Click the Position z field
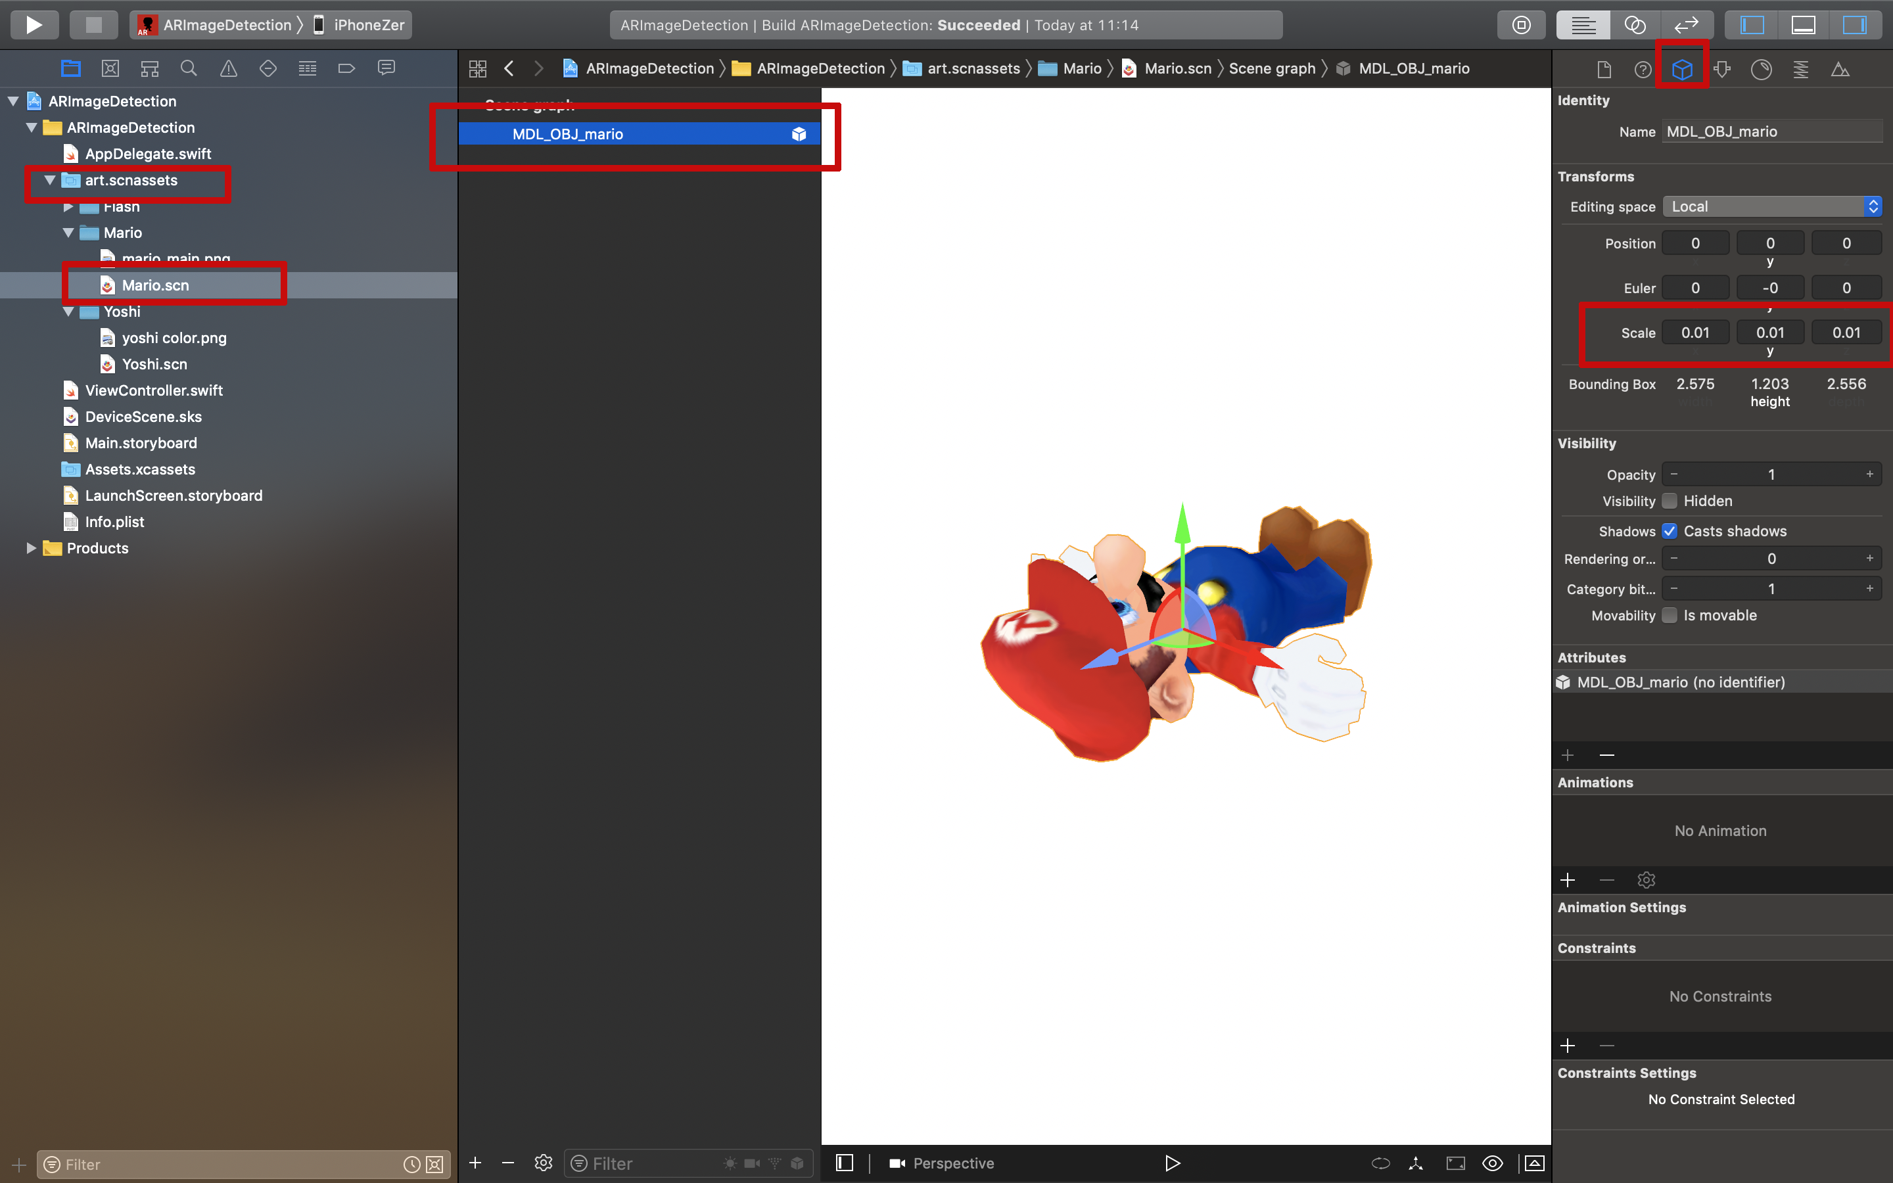The width and height of the screenshot is (1893, 1183). (1846, 243)
